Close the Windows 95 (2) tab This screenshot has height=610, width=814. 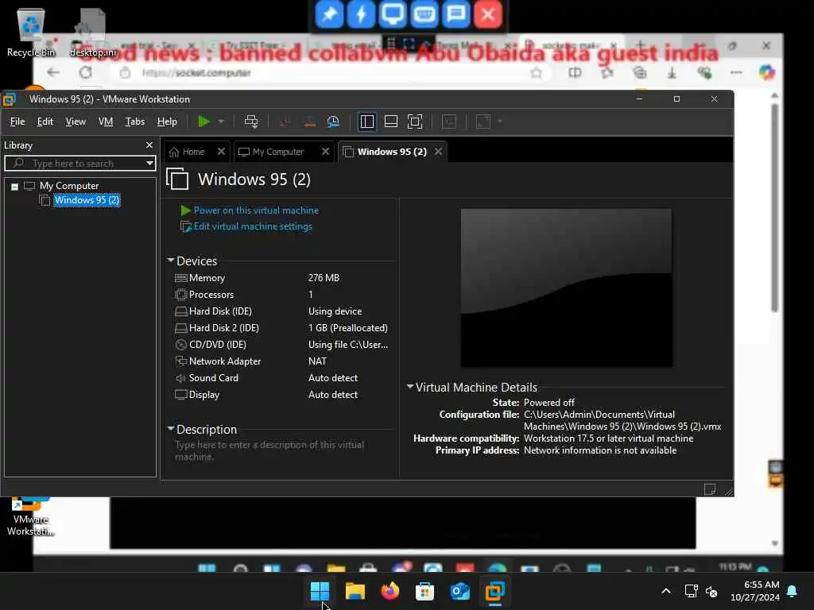439,152
